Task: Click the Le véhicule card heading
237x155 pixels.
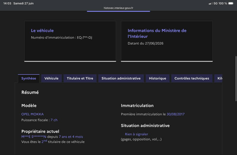Action: (x=42, y=31)
